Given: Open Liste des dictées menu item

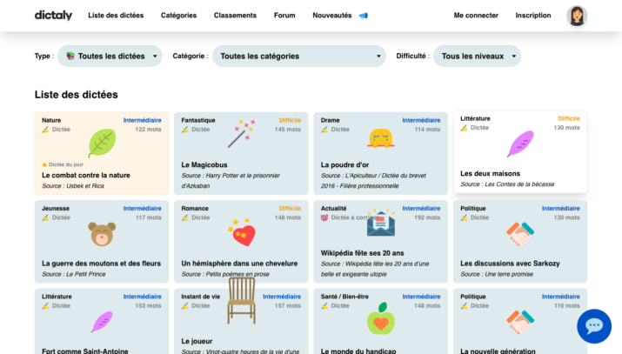Looking at the screenshot, I should coord(117,16).
